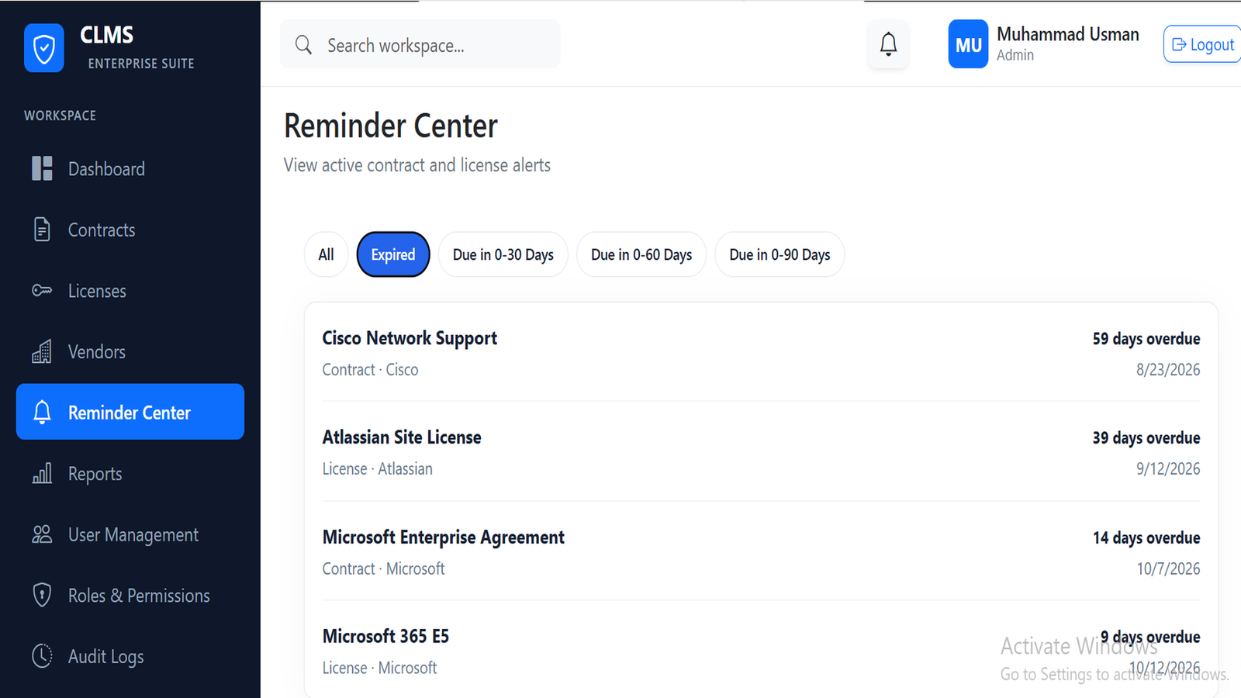The height and width of the screenshot is (698, 1241).
Task: Open the Microsoft 365 E5 reminder
Action: (x=761, y=651)
